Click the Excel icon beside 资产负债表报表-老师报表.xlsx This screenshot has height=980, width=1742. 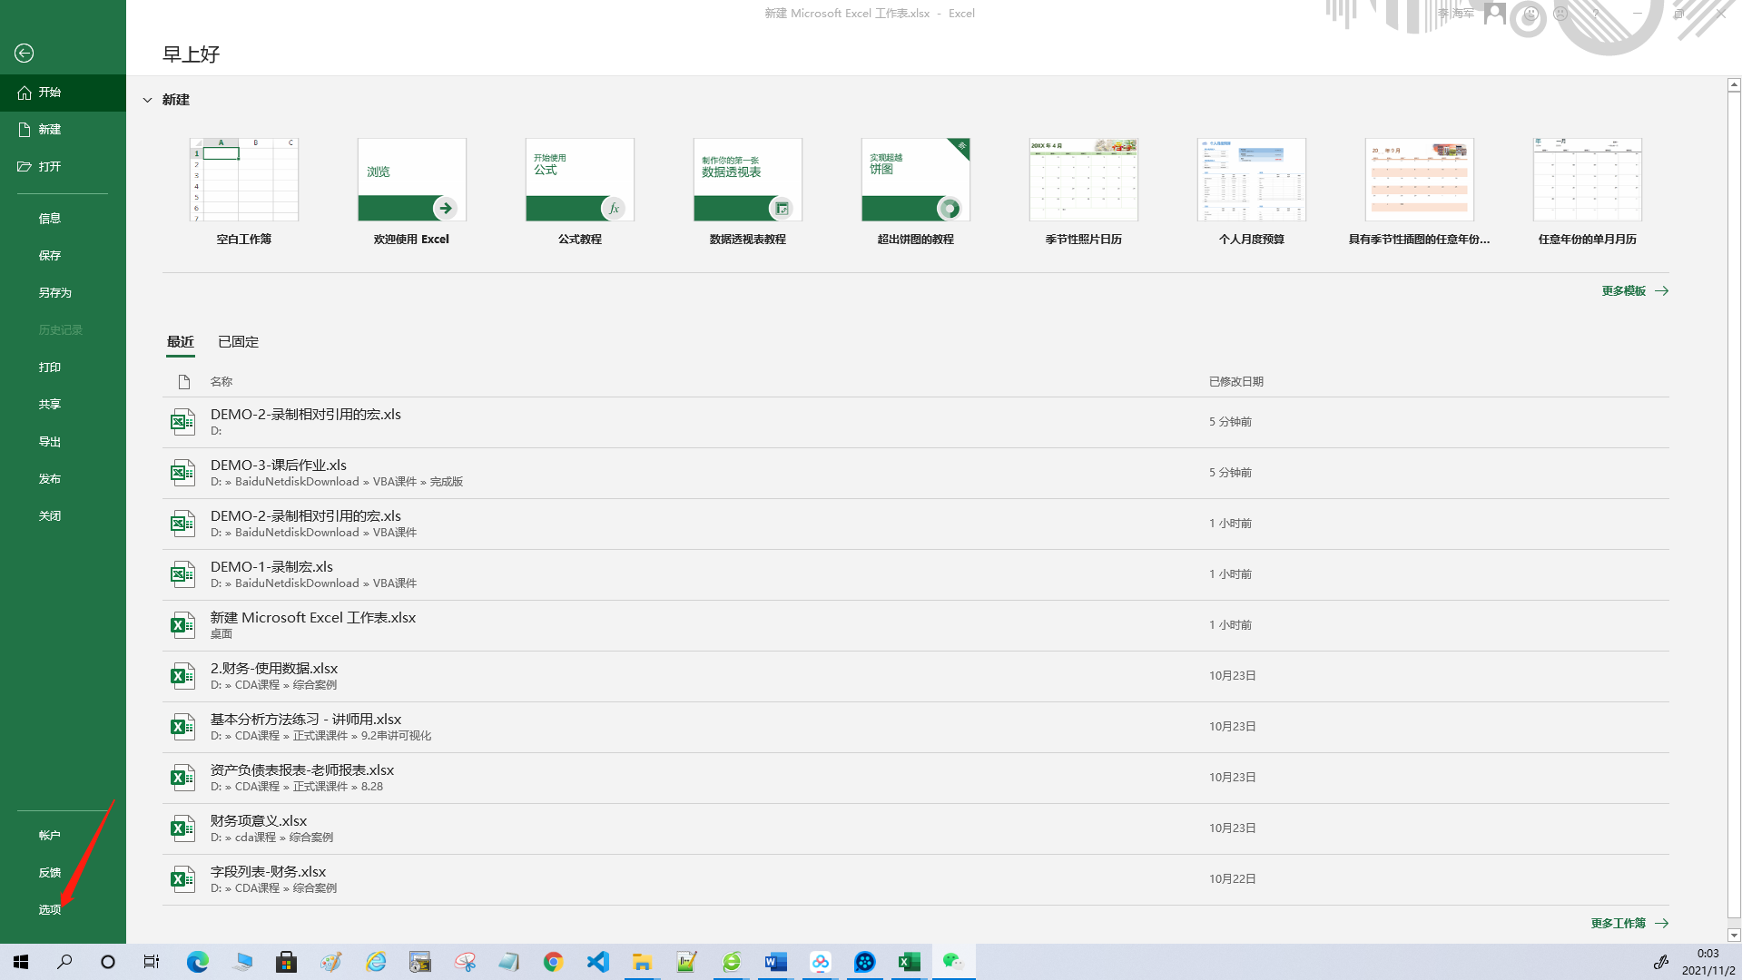coord(182,779)
